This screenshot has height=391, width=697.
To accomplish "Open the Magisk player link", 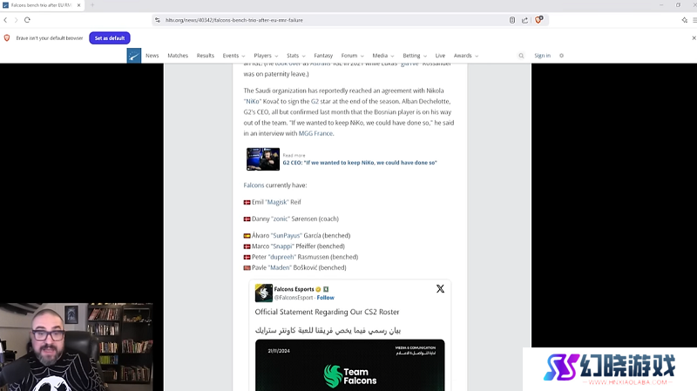I will (x=277, y=202).
